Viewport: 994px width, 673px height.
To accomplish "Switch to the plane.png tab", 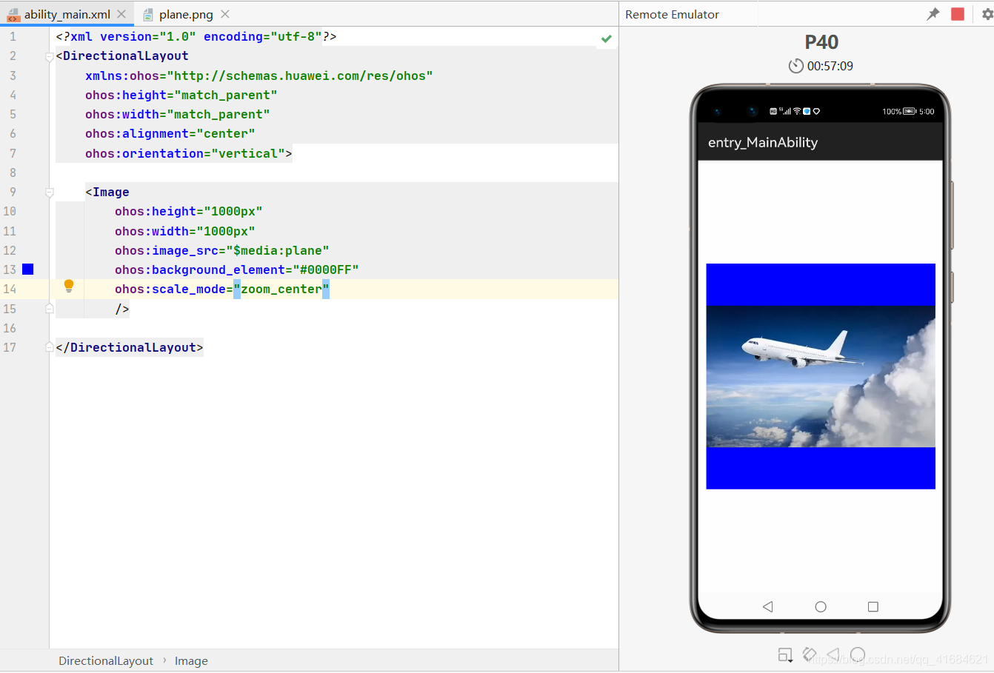I will [x=186, y=14].
